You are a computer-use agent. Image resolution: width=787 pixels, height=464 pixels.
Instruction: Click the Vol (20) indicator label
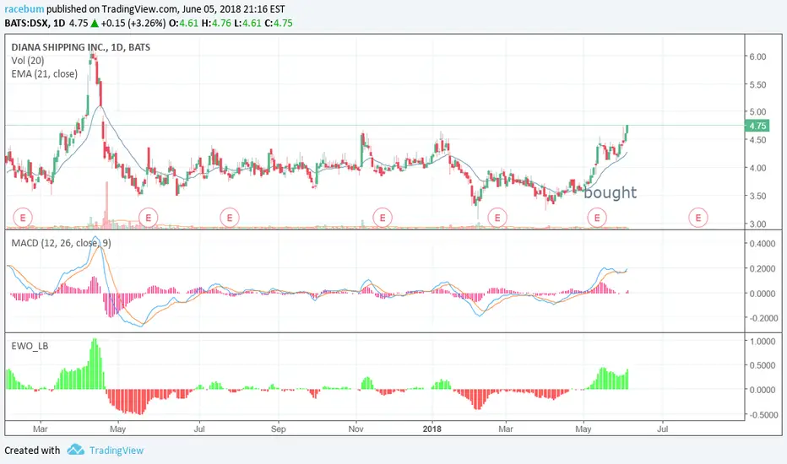pos(28,61)
